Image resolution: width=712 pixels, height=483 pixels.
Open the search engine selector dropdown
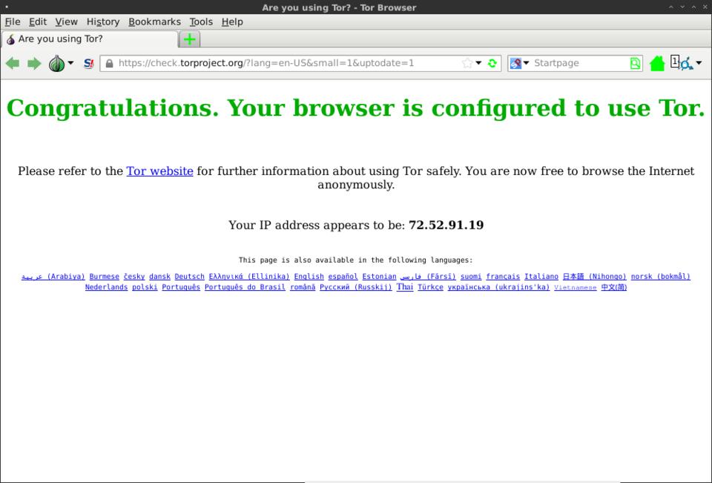tap(520, 64)
